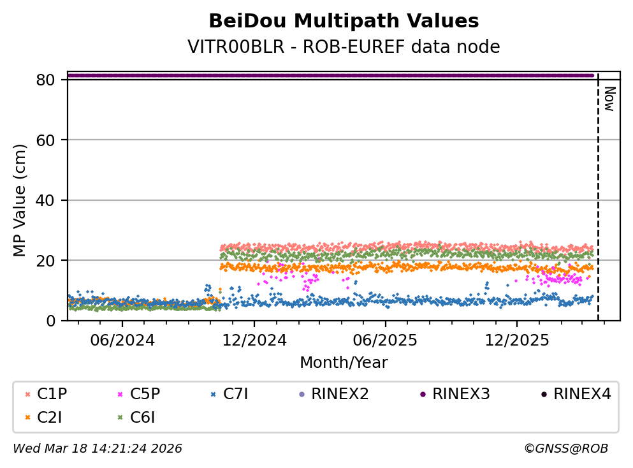Click the 06/2025 x-axis tick label
This screenshot has height=468, width=633.
click(385, 340)
